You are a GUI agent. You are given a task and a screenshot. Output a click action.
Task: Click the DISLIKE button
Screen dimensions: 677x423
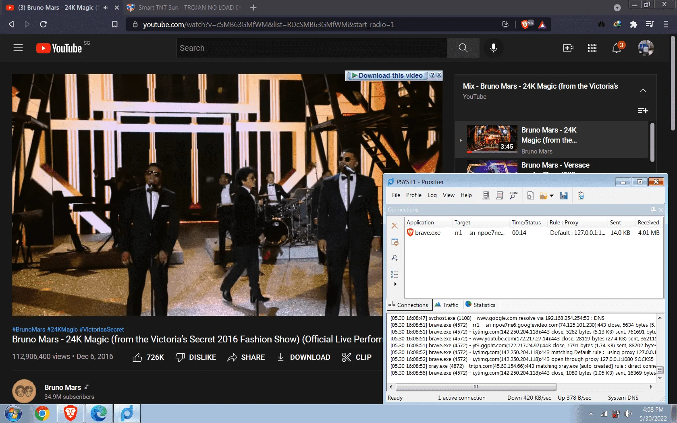click(196, 357)
